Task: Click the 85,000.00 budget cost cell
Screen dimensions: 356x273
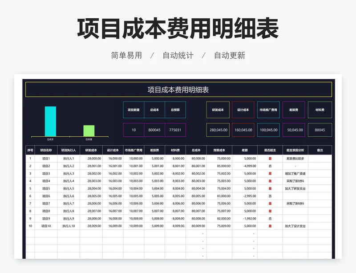Action: [x=219, y=166]
